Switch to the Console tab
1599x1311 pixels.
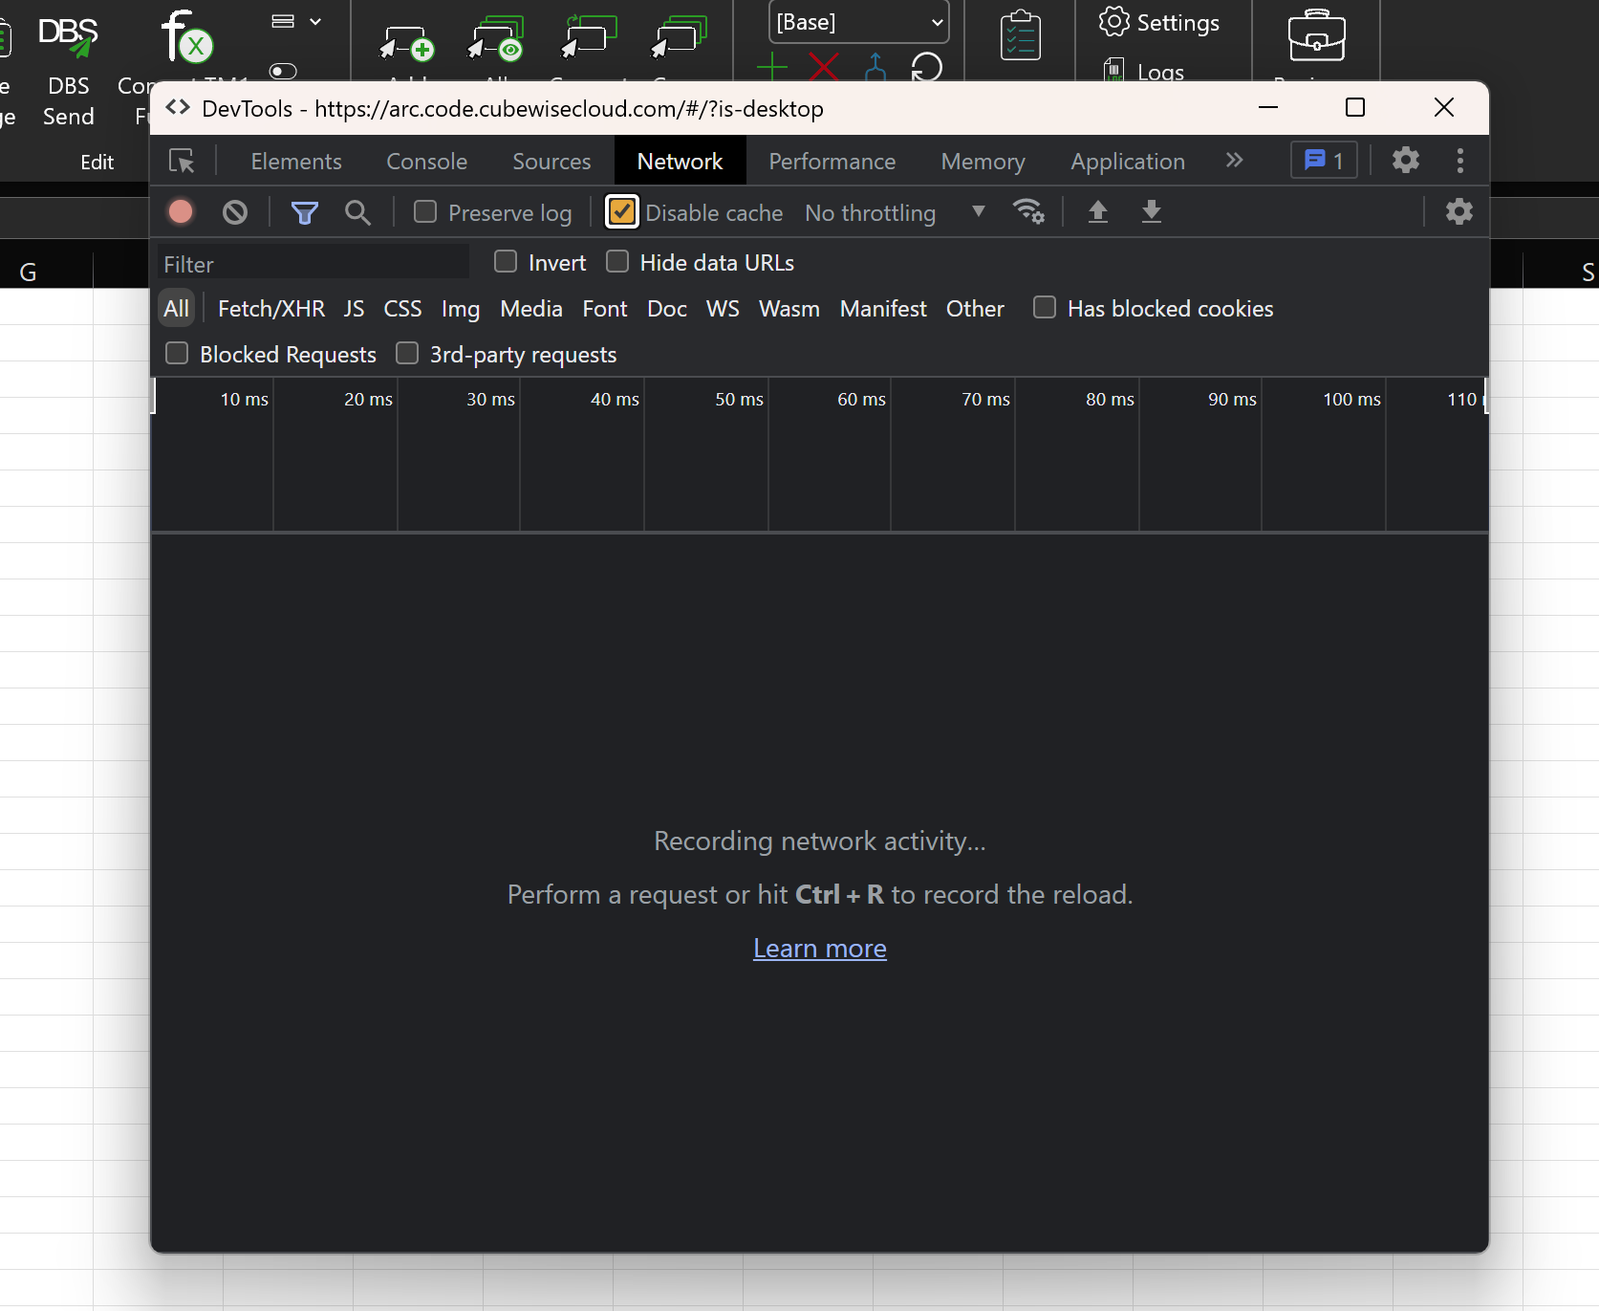point(427,162)
